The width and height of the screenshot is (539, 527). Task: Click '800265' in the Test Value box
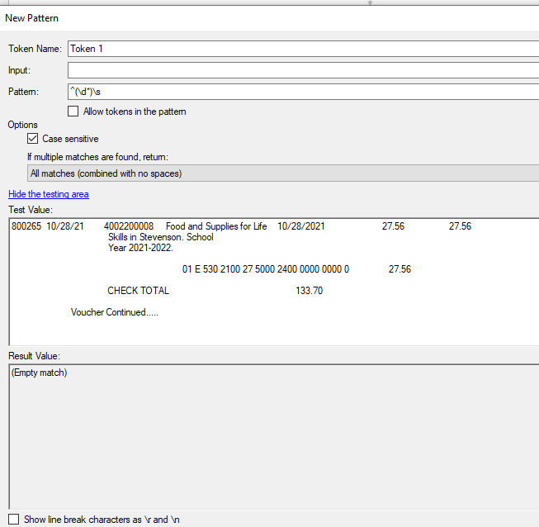(26, 226)
